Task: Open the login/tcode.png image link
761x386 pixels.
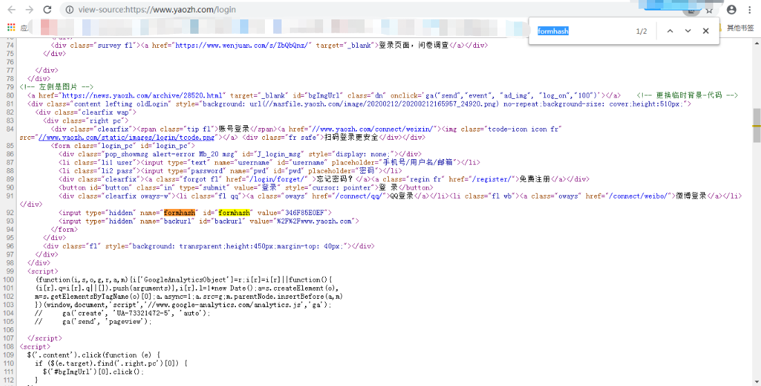Action: tap(126, 138)
